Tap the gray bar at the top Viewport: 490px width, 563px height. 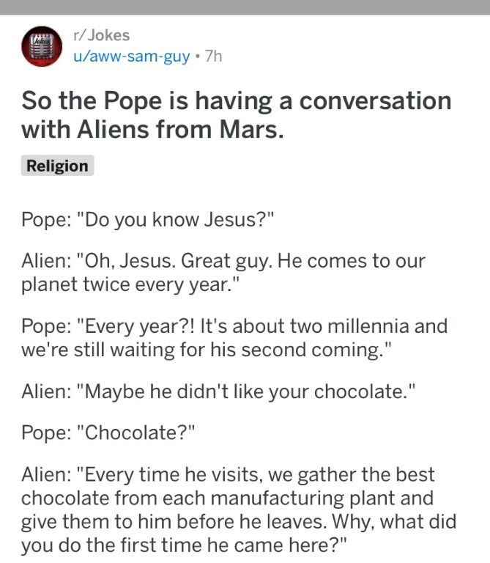(x=245, y=7)
